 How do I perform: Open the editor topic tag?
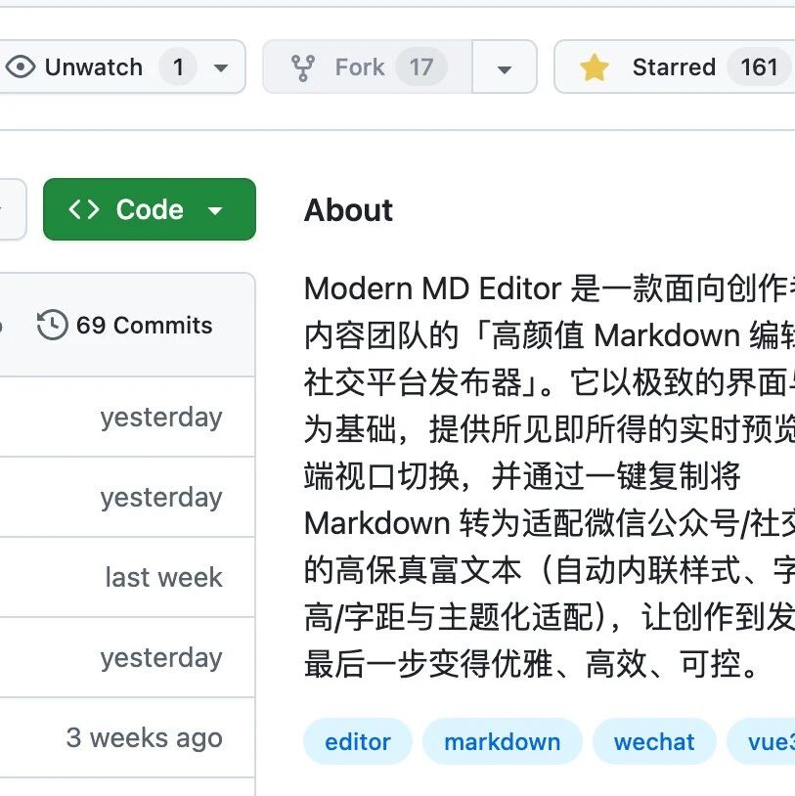coord(357,741)
